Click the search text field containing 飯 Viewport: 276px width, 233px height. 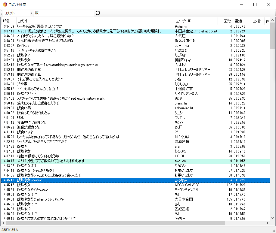[63, 13]
